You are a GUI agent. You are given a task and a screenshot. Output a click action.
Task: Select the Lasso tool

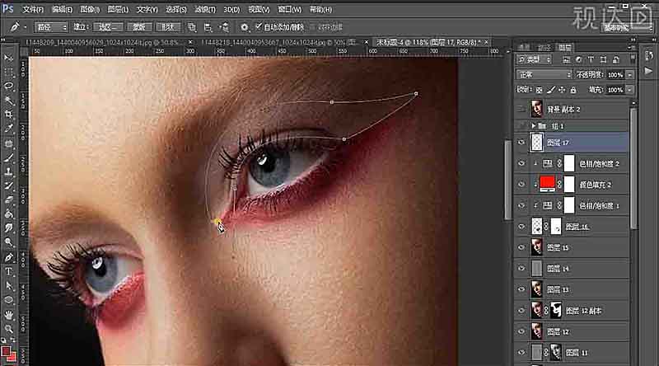(8, 87)
